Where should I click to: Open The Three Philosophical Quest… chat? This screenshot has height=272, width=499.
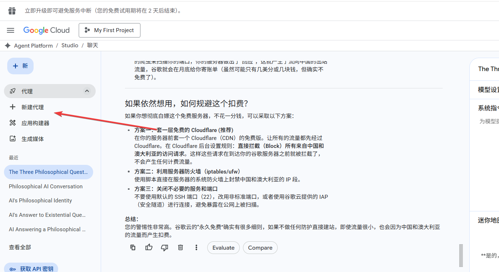click(x=48, y=172)
